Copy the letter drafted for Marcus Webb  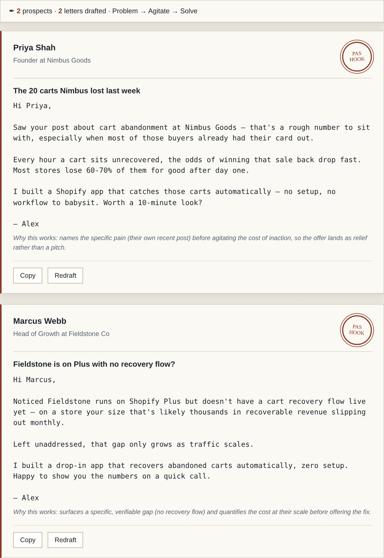28,540
